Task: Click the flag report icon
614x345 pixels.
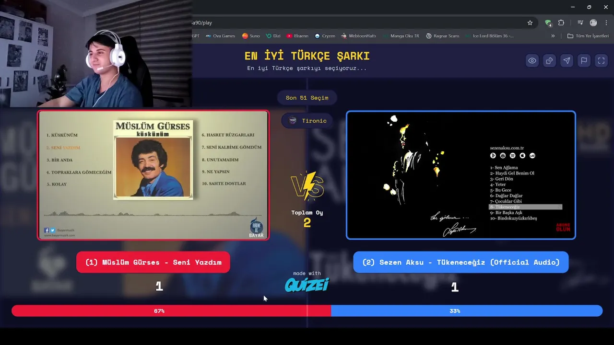Action: pos(584,60)
